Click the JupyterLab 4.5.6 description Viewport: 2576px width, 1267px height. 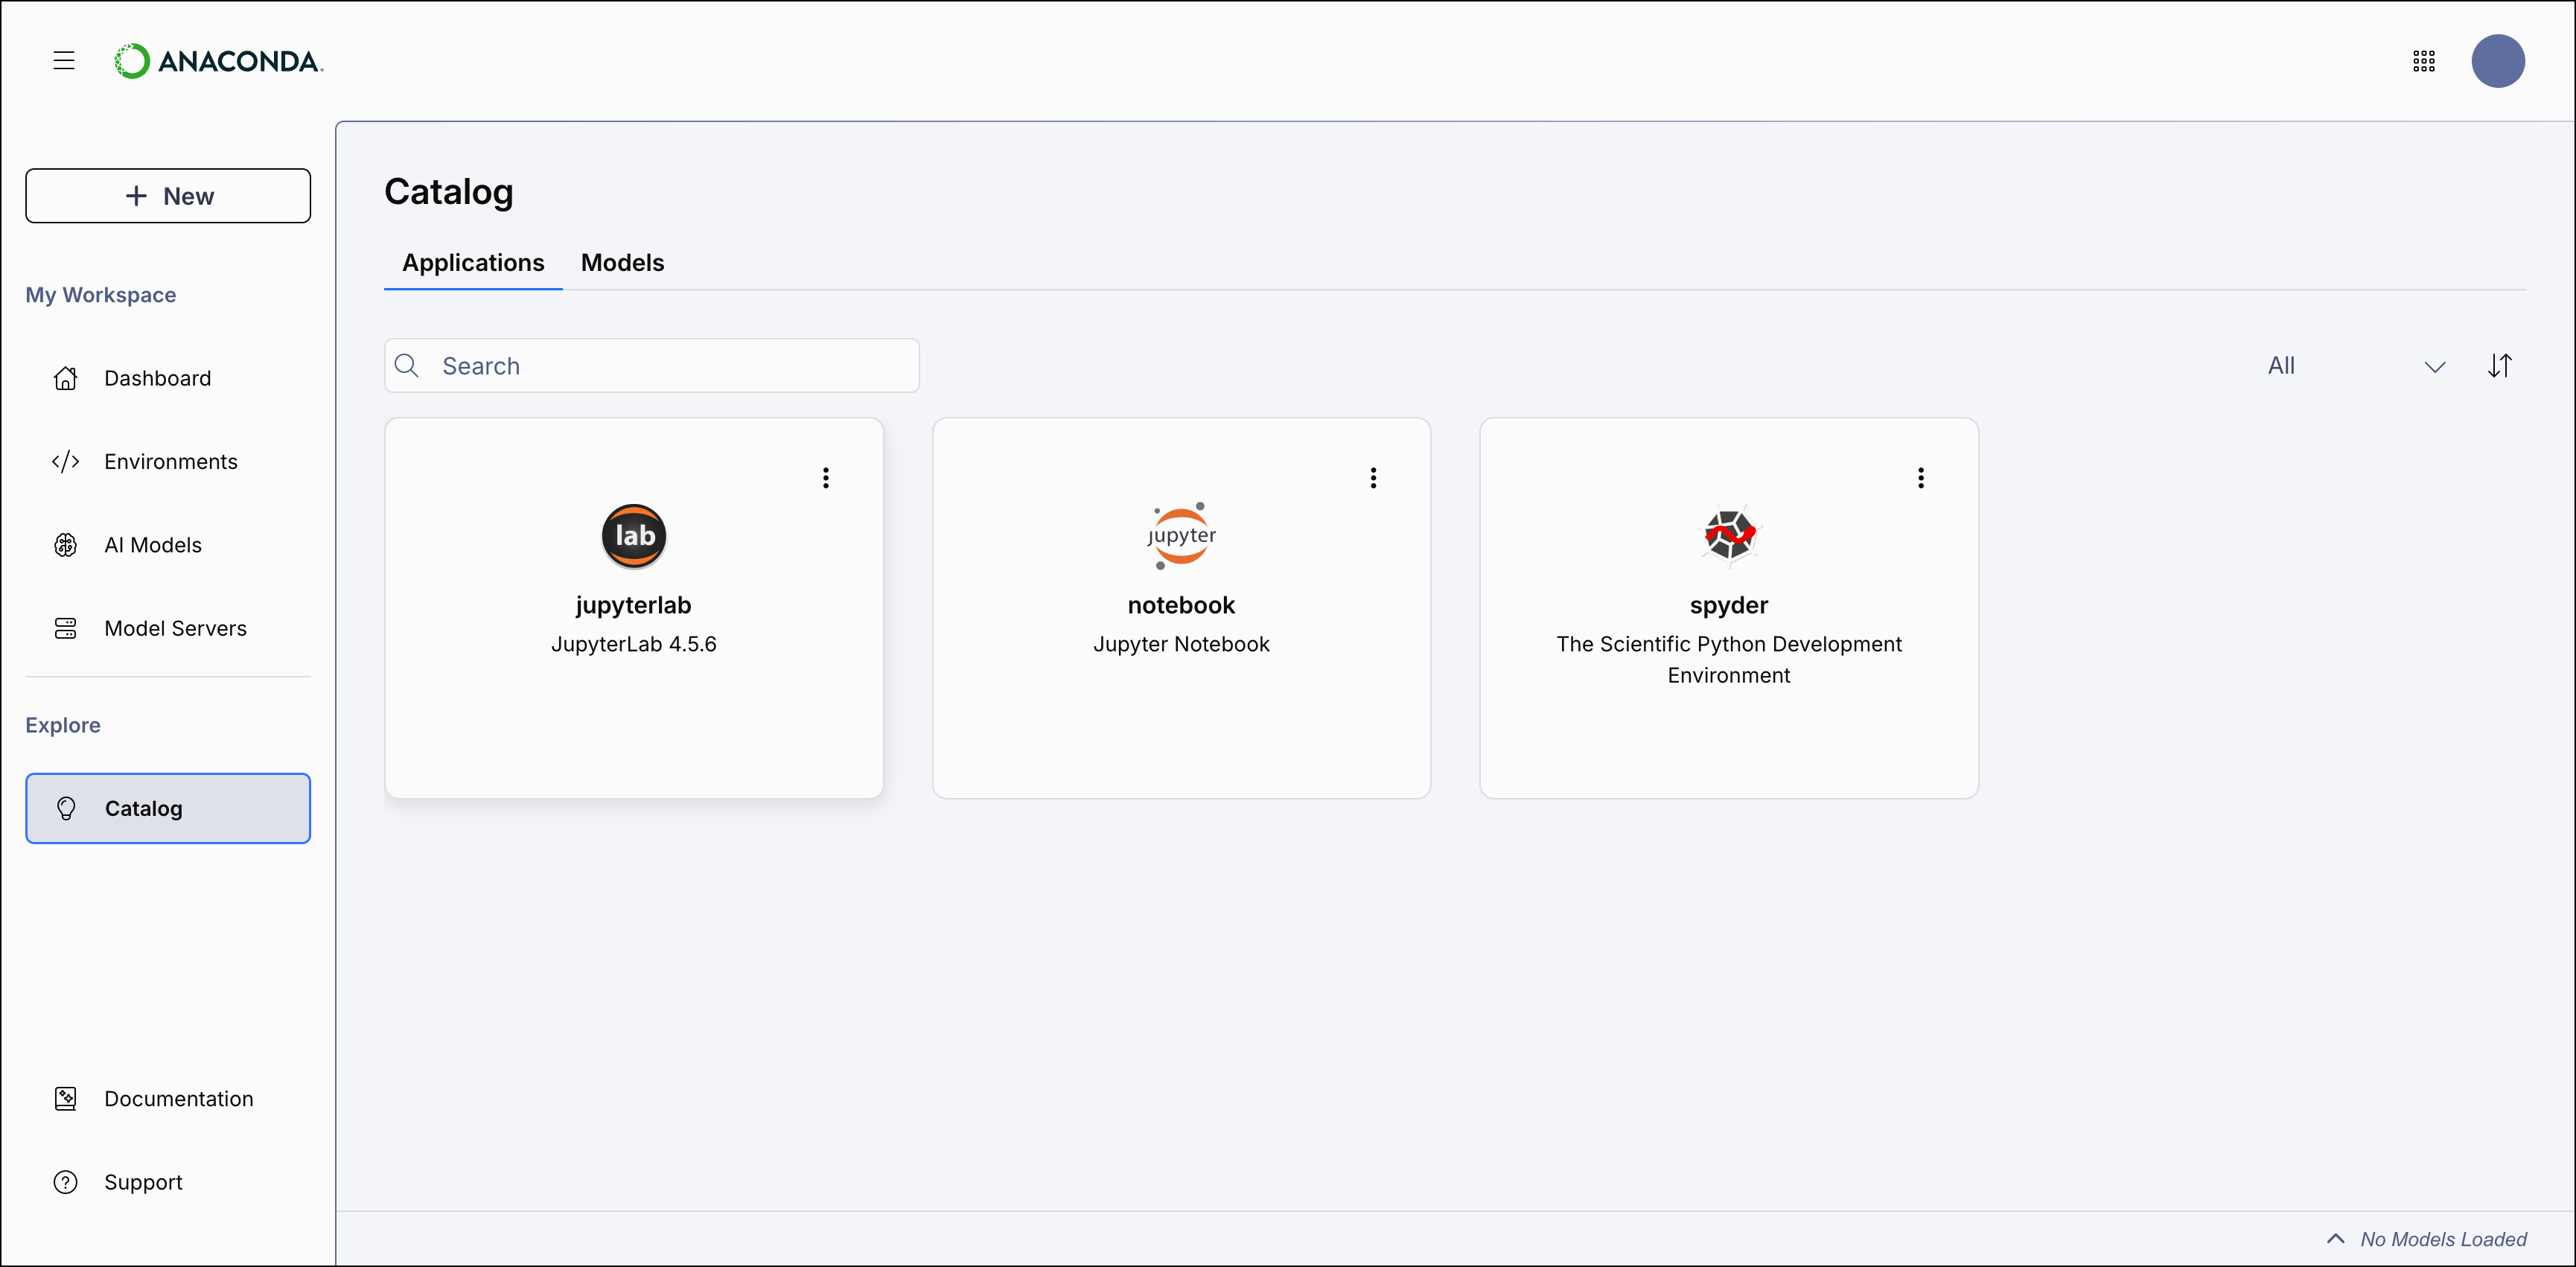633,644
